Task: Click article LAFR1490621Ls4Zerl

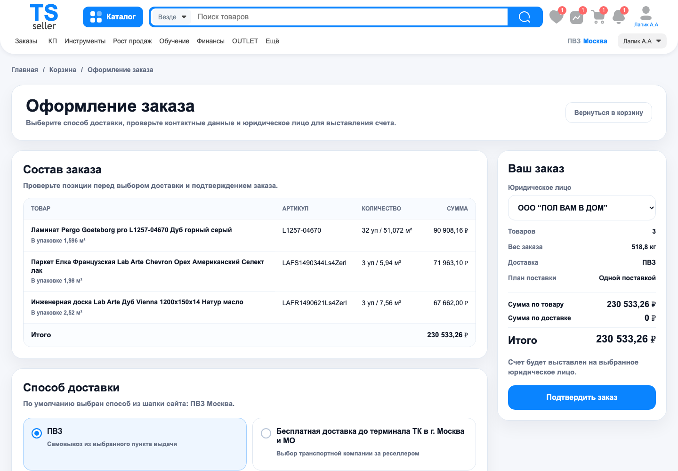Action: pyautogui.click(x=315, y=303)
